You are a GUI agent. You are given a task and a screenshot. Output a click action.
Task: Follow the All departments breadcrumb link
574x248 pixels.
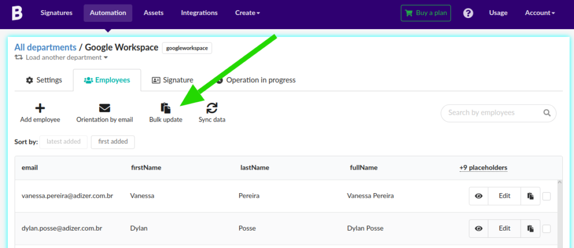[45, 47]
